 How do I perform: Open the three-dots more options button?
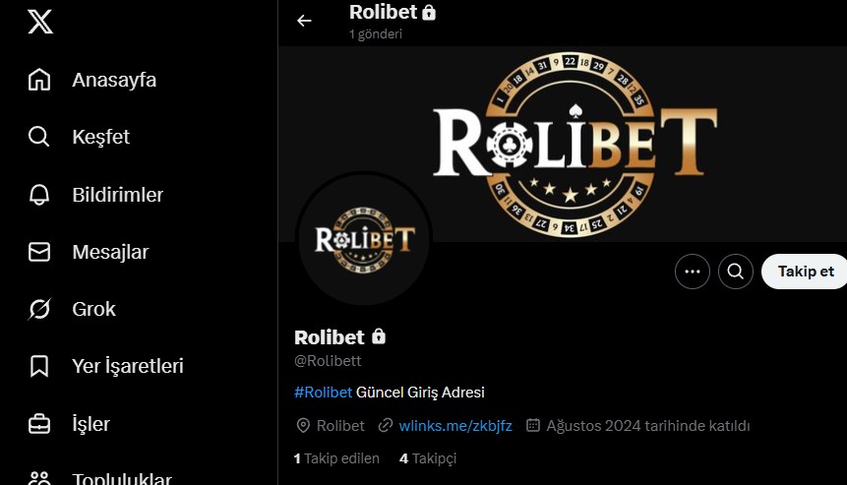pos(692,272)
